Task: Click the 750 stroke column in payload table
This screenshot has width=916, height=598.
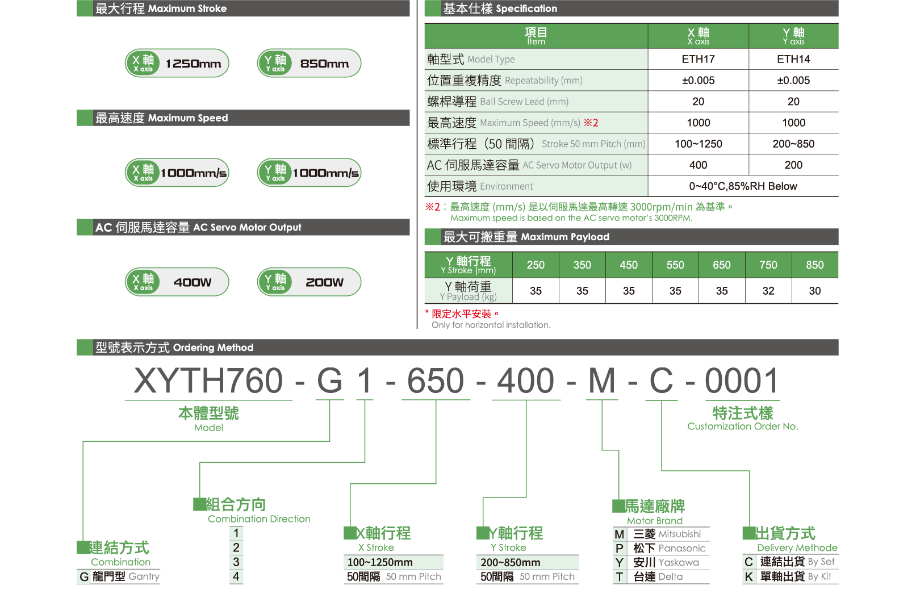Action: point(768,265)
